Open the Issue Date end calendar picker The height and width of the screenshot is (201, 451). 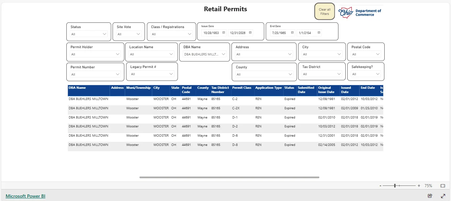click(250, 33)
